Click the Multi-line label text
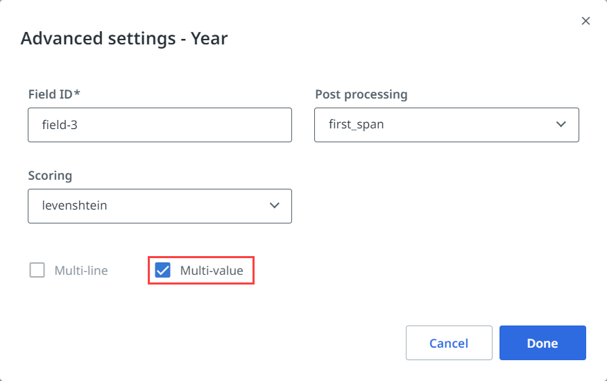Screen dimensions: 607x381 [81, 271]
